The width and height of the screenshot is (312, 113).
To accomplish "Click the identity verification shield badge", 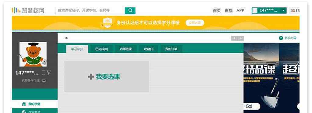I will point(108,23).
